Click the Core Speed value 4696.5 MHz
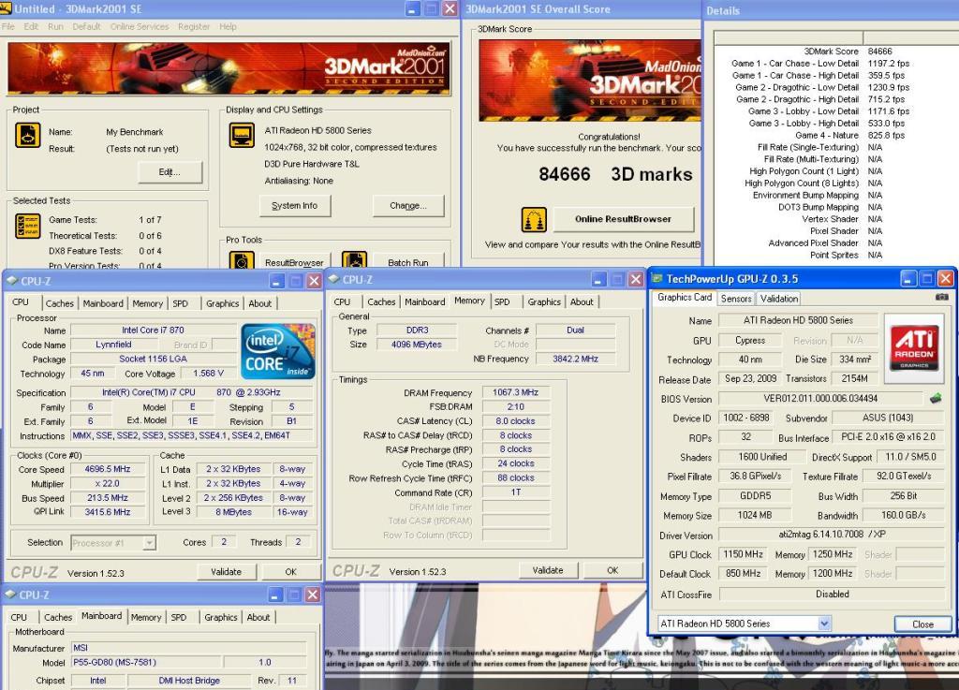Screen dimensions: 959x690 click(x=108, y=469)
